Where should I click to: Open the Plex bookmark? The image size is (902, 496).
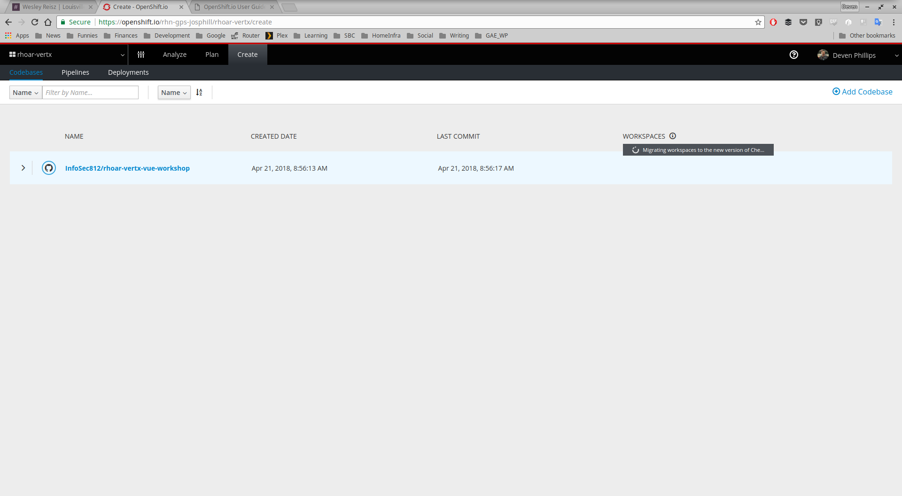(277, 36)
